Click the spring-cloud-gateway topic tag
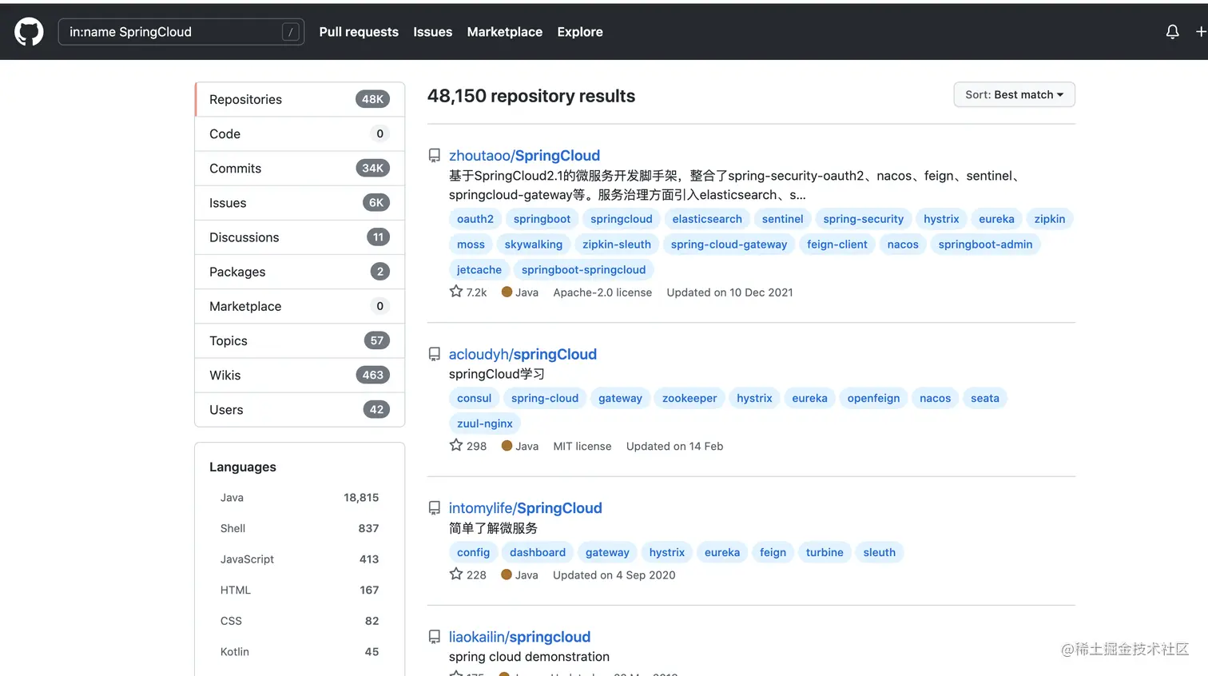1208x676 pixels. [x=729, y=245]
